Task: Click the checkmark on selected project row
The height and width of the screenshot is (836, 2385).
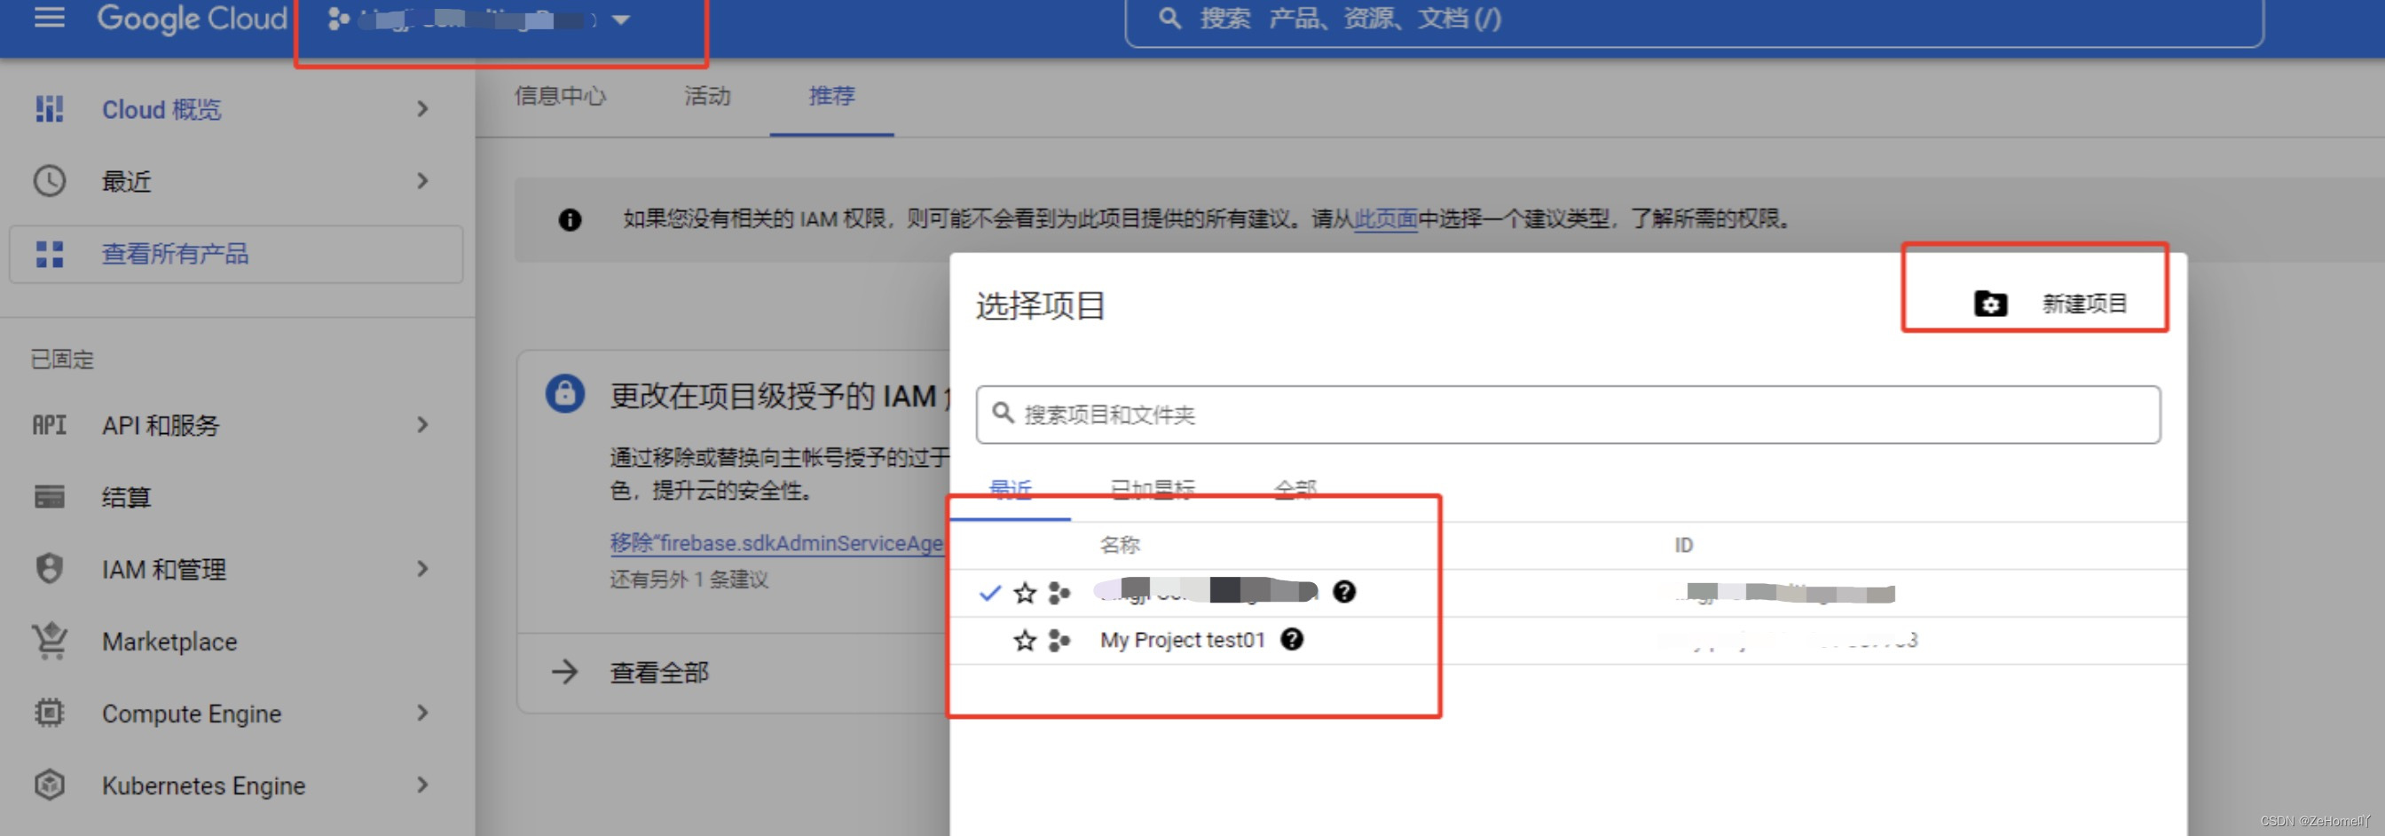Action: (989, 594)
